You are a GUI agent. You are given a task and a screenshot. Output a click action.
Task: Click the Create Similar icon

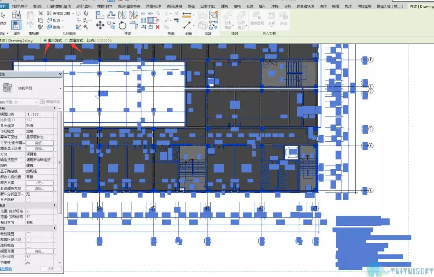click(213, 25)
